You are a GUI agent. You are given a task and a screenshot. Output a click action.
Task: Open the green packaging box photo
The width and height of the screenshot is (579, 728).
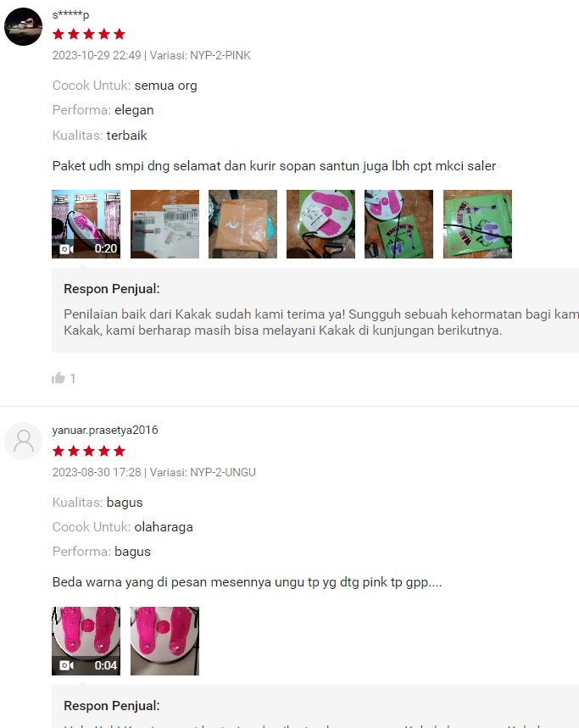coord(478,224)
